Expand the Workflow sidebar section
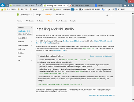Image resolution: width=134 pixels, height=102 pixels. point(31,42)
